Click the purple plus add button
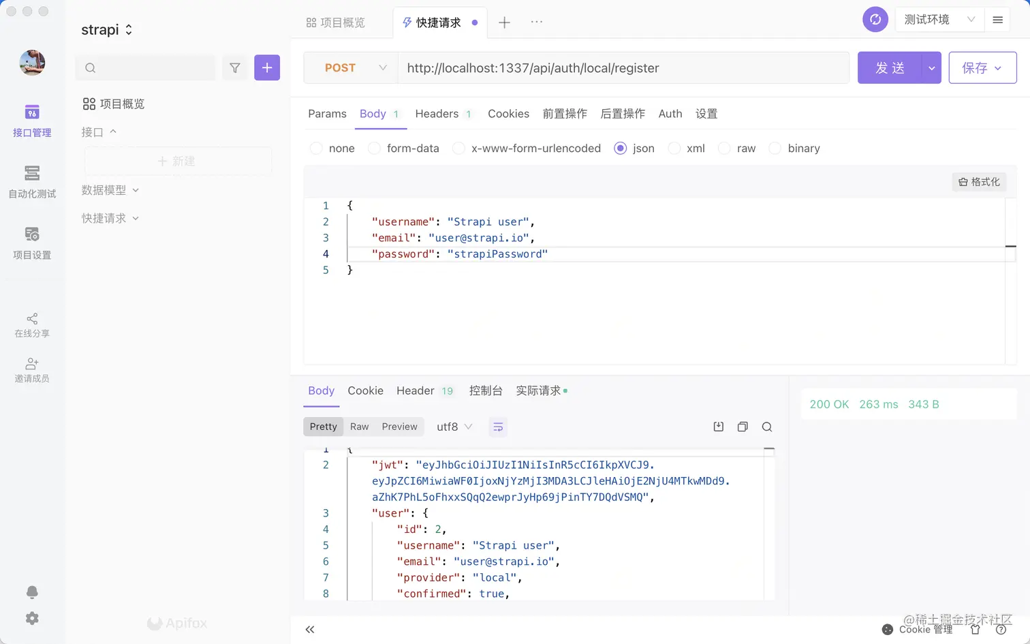Image resolution: width=1030 pixels, height=644 pixels. (267, 67)
